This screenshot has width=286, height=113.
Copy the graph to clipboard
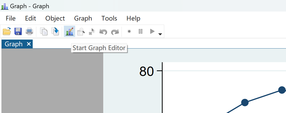[x=44, y=32]
